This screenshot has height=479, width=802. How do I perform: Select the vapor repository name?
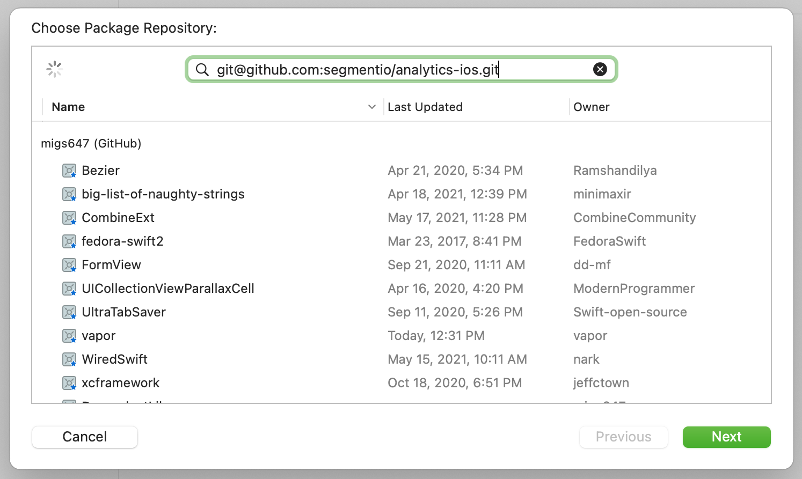click(x=99, y=336)
